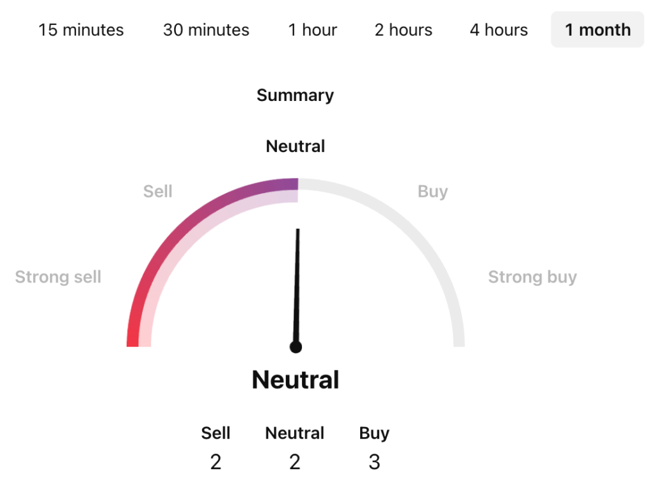Choose the 1 hour timeframe
The width and height of the screenshot is (655, 487).
coord(313,29)
